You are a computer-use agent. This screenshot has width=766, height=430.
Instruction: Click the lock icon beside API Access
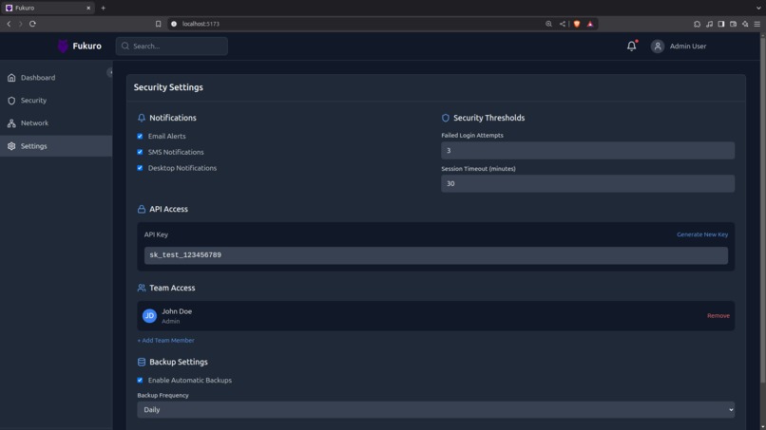(x=142, y=209)
